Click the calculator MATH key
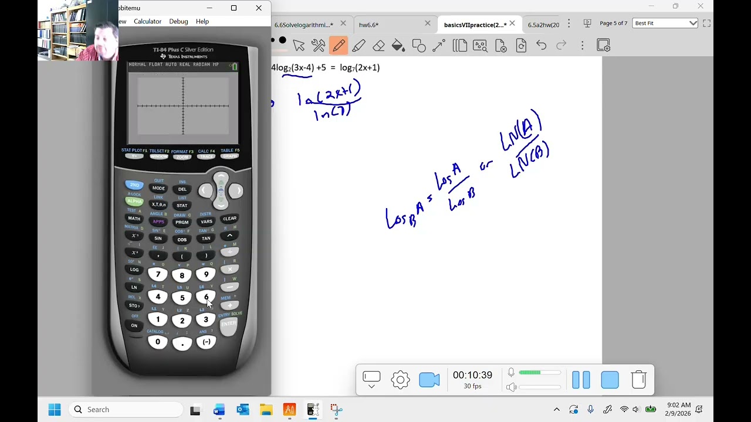The image size is (751, 422). (x=134, y=219)
